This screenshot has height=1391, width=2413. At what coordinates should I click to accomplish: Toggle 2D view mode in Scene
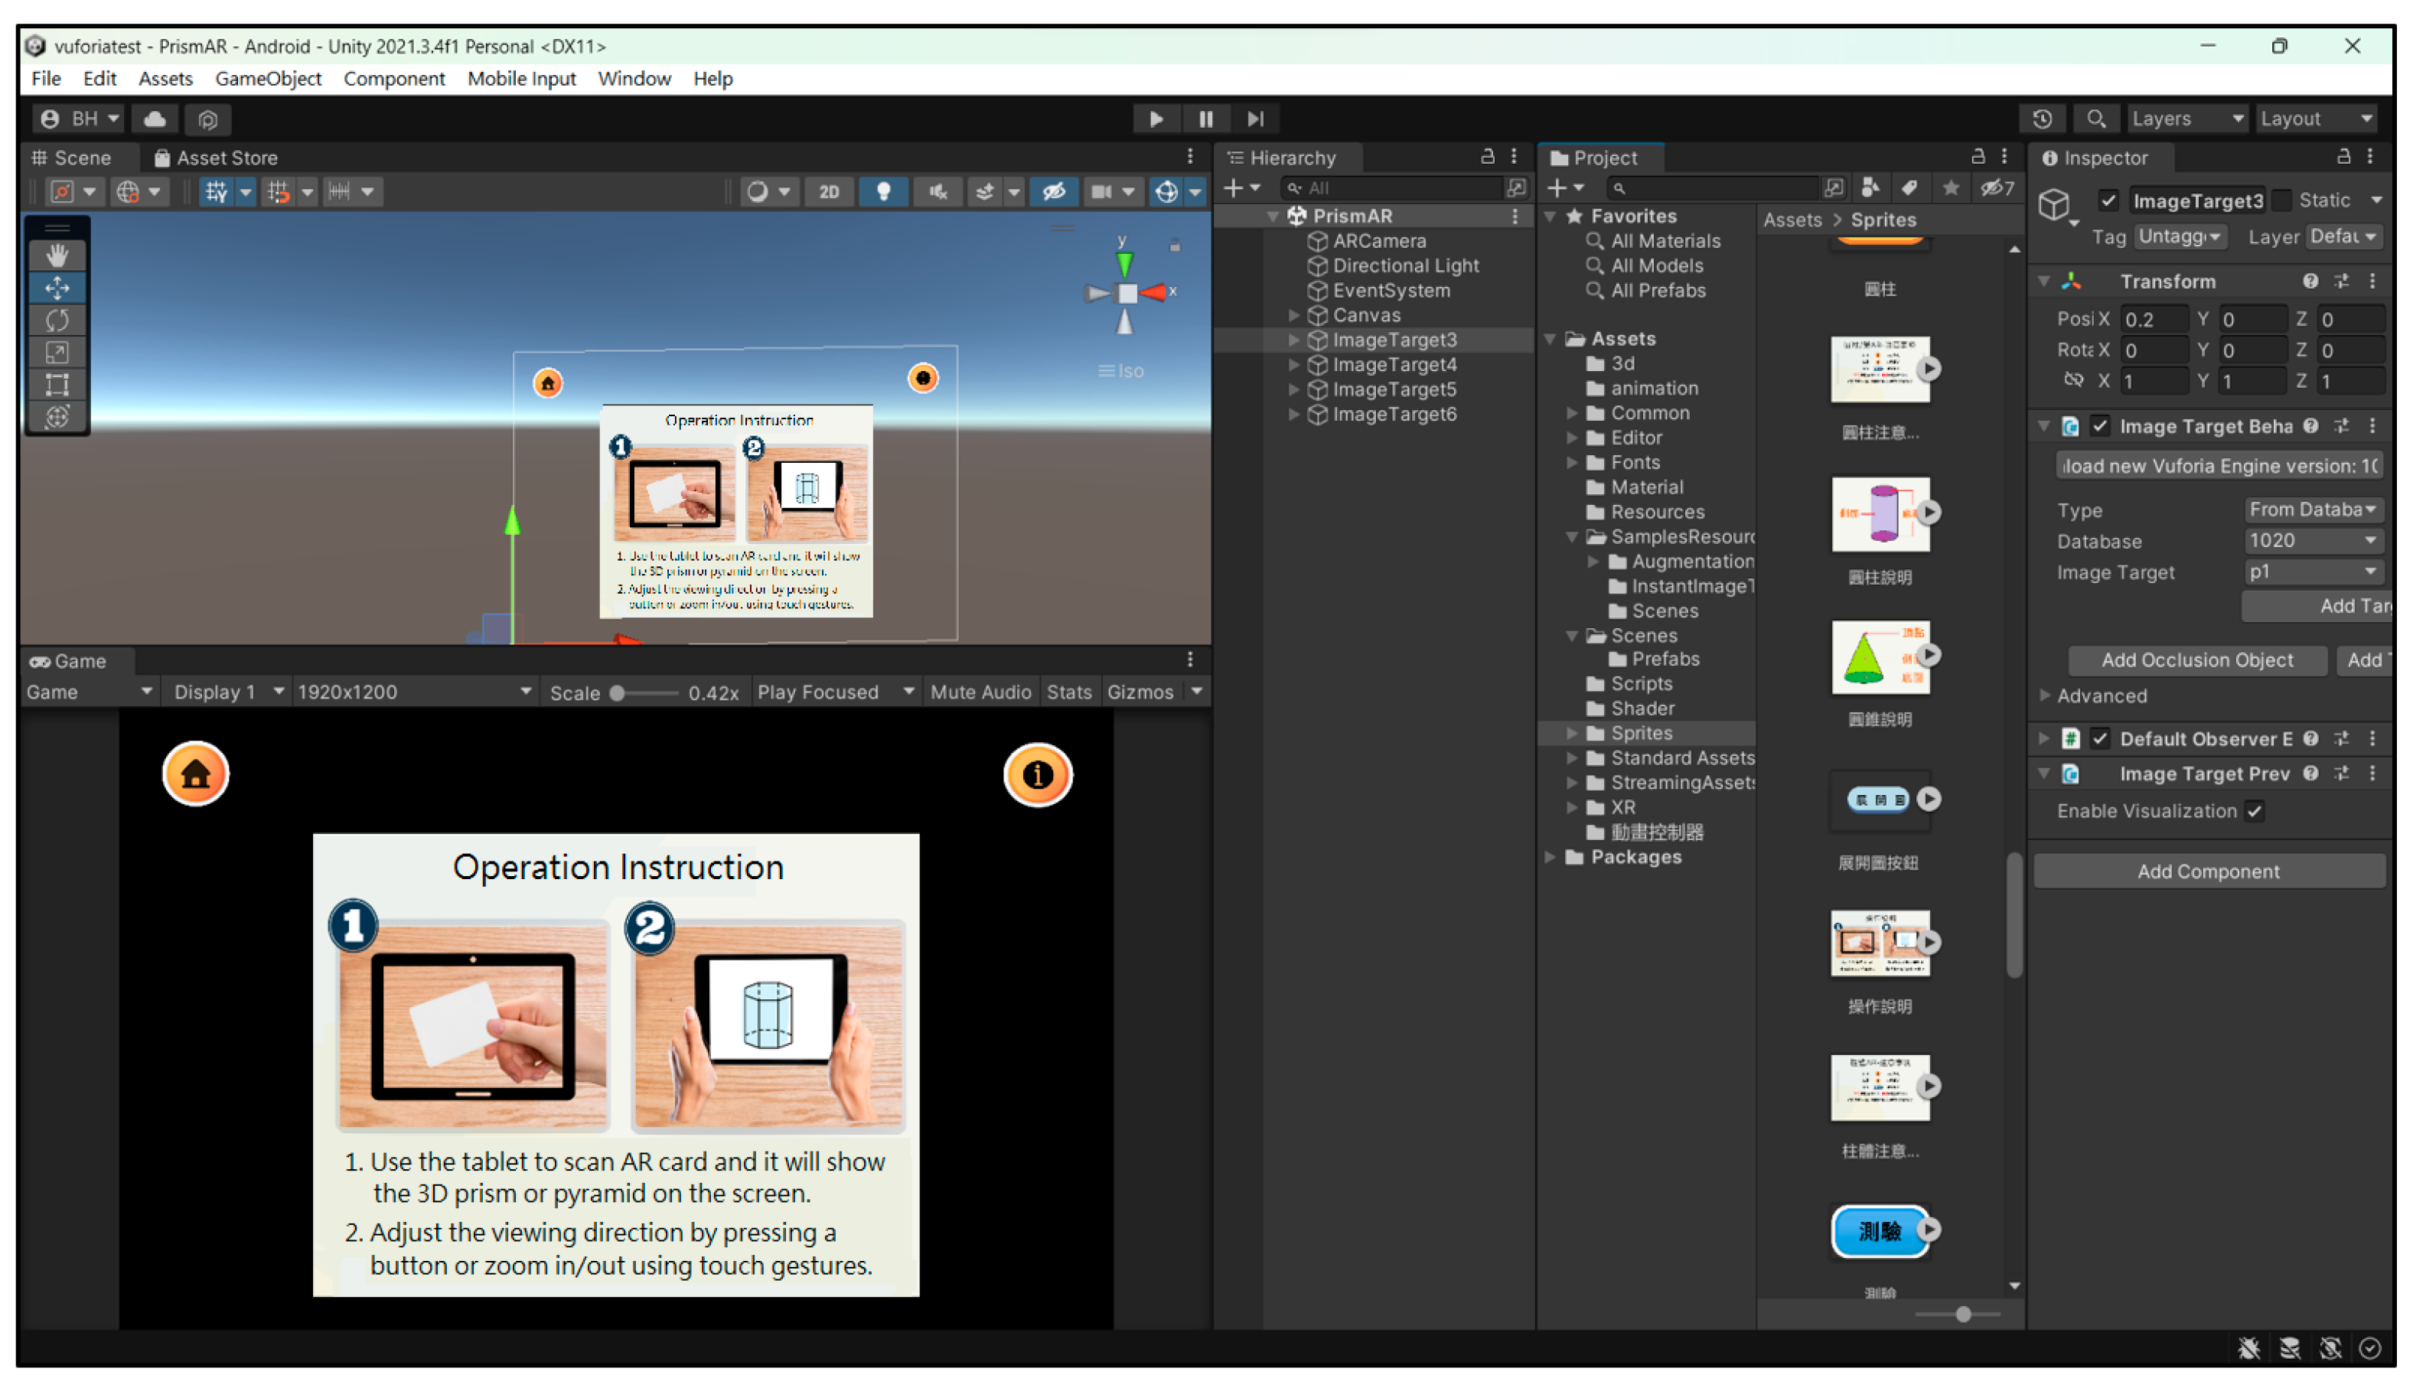828,191
